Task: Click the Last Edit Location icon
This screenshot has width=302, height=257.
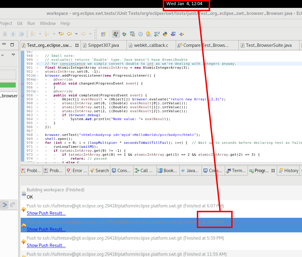Action: point(61,34)
